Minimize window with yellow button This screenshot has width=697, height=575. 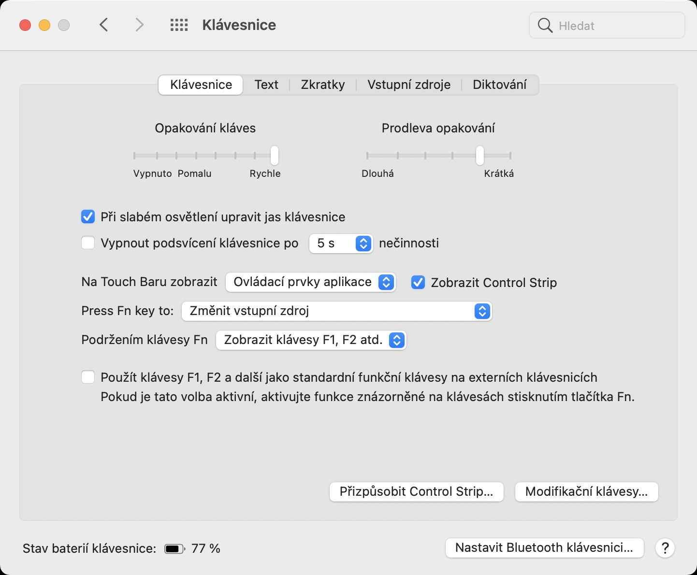click(44, 25)
